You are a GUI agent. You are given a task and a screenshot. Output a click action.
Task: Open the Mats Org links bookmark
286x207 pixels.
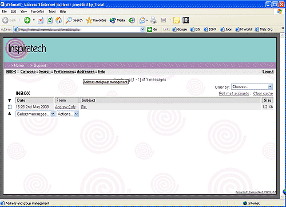click(264, 29)
